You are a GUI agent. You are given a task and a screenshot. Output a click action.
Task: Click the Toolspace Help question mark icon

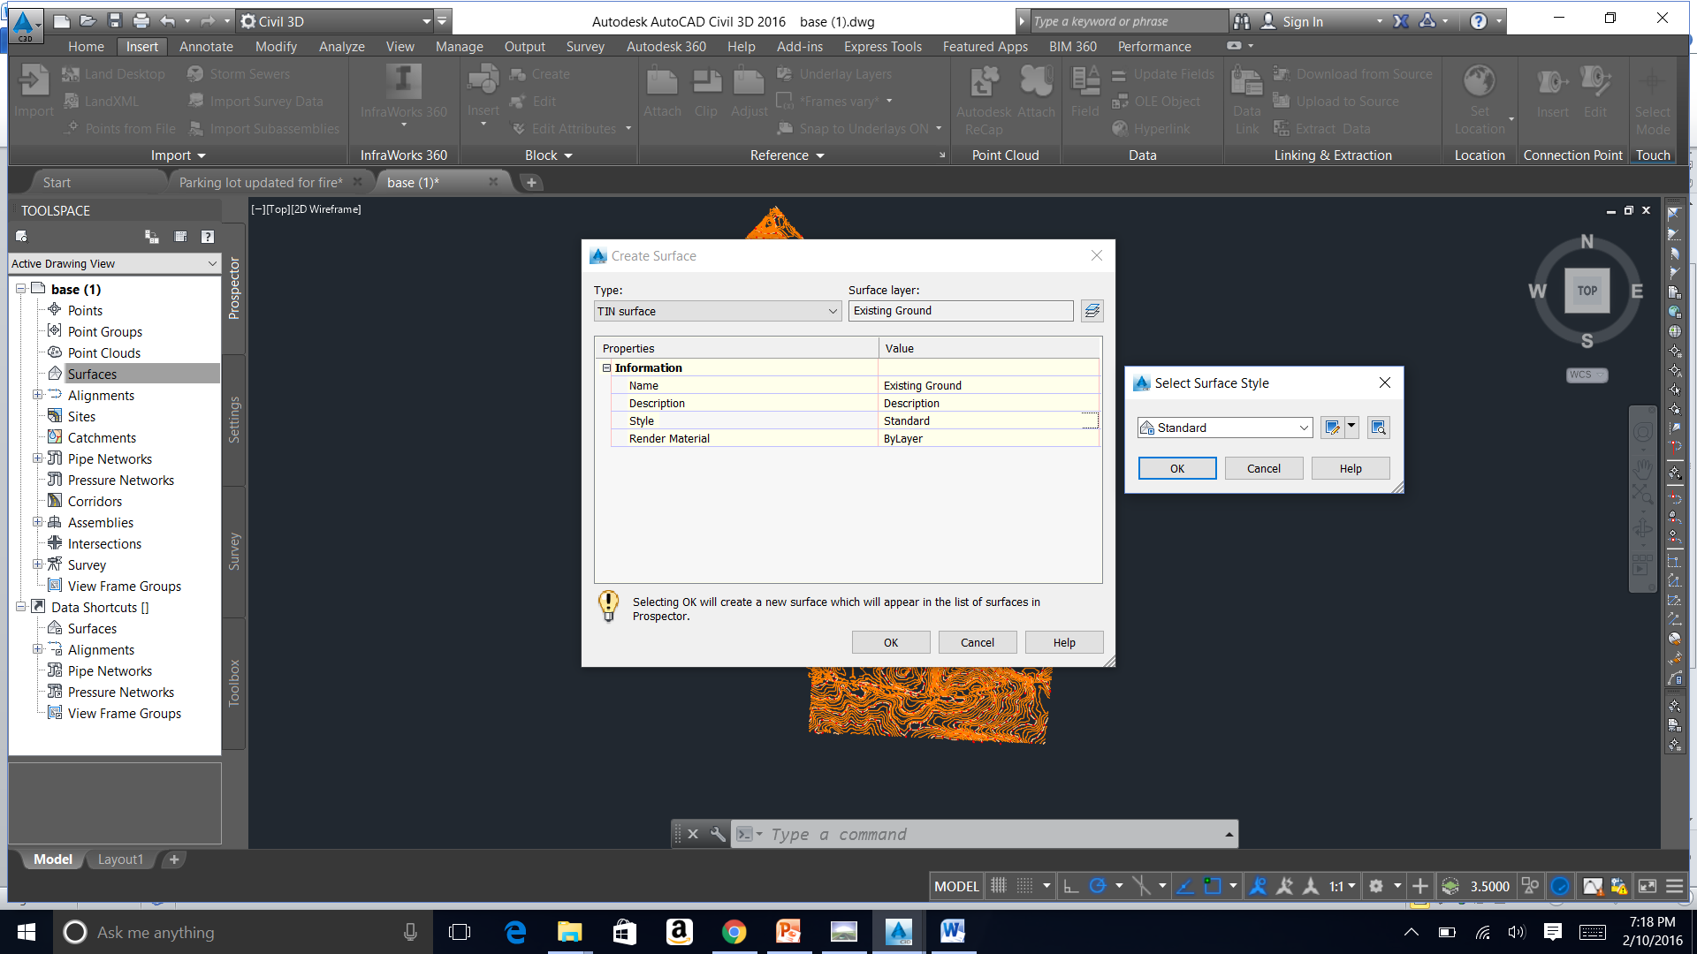click(x=207, y=237)
